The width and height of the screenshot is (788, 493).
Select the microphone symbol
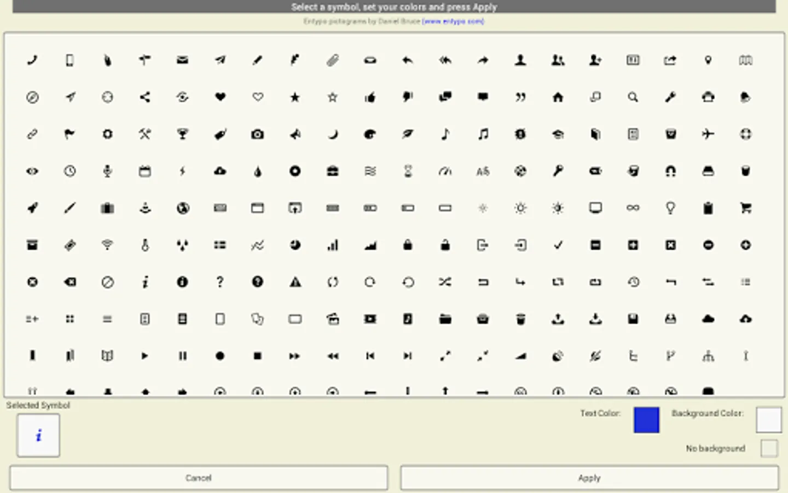point(107,171)
